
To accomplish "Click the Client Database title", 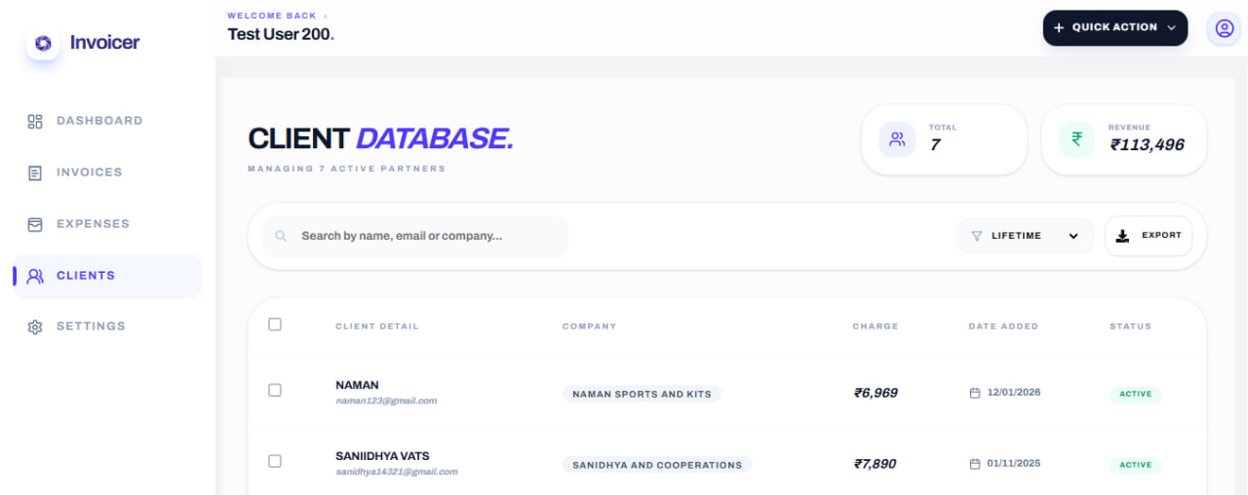I will (x=380, y=138).
